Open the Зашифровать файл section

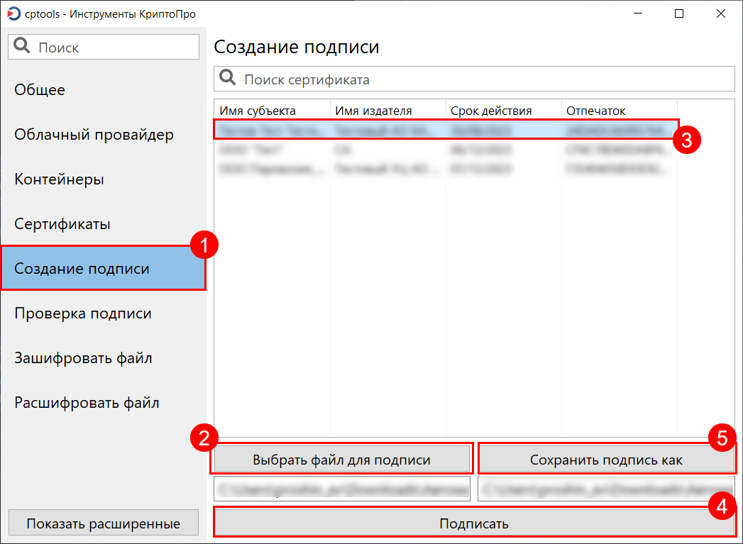pyautogui.click(x=83, y=358)
